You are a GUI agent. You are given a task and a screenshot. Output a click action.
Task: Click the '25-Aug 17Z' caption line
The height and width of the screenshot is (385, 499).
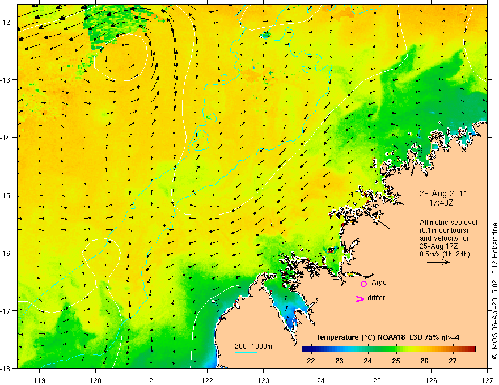(x=440, y=246)
